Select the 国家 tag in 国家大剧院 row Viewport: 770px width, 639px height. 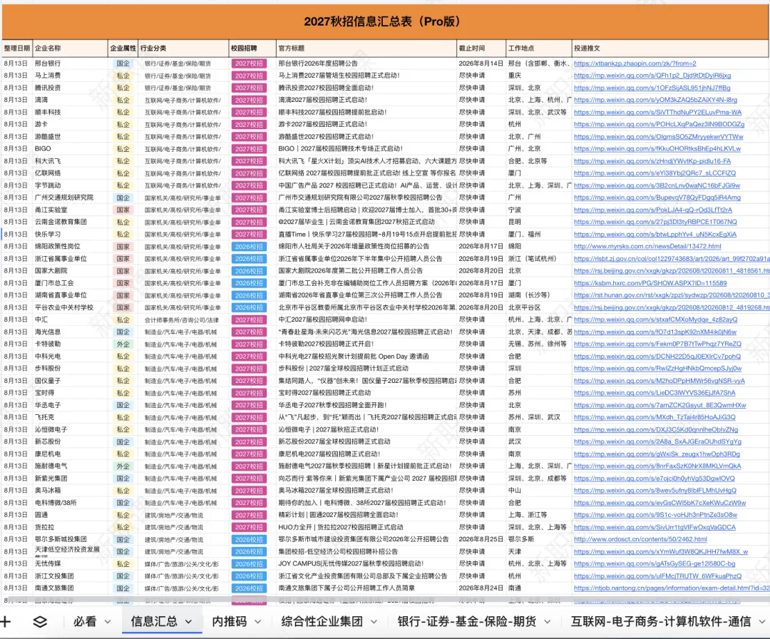point(123,271)
